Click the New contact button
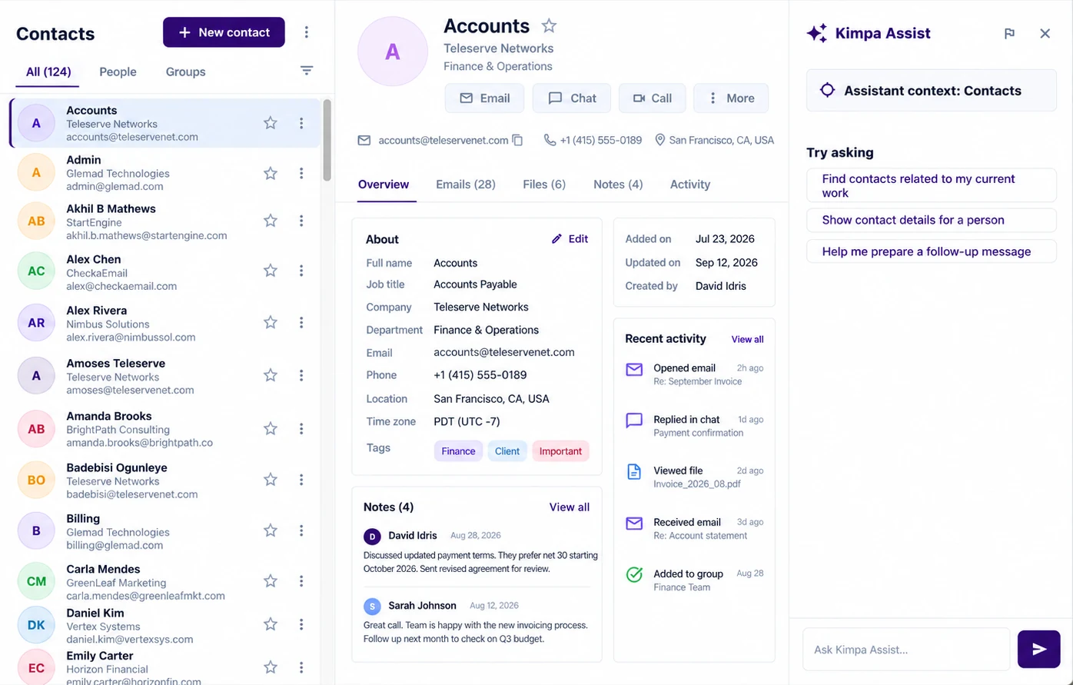Screen dimensions: 1073x685 click(x=224, y=32)
